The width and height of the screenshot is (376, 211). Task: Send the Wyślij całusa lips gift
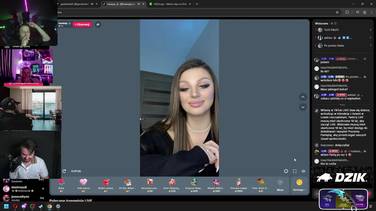coord(105,185)
